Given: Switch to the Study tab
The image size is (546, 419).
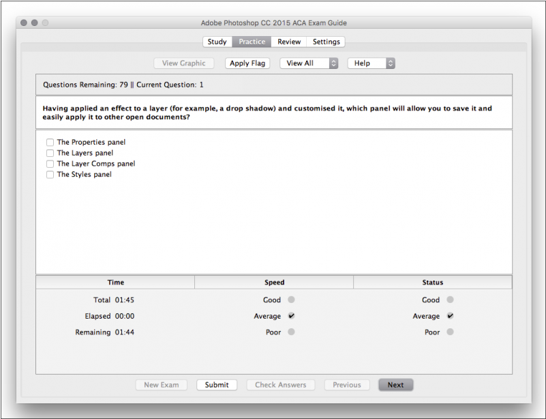Looking at the screenshot, I should 217,42.
